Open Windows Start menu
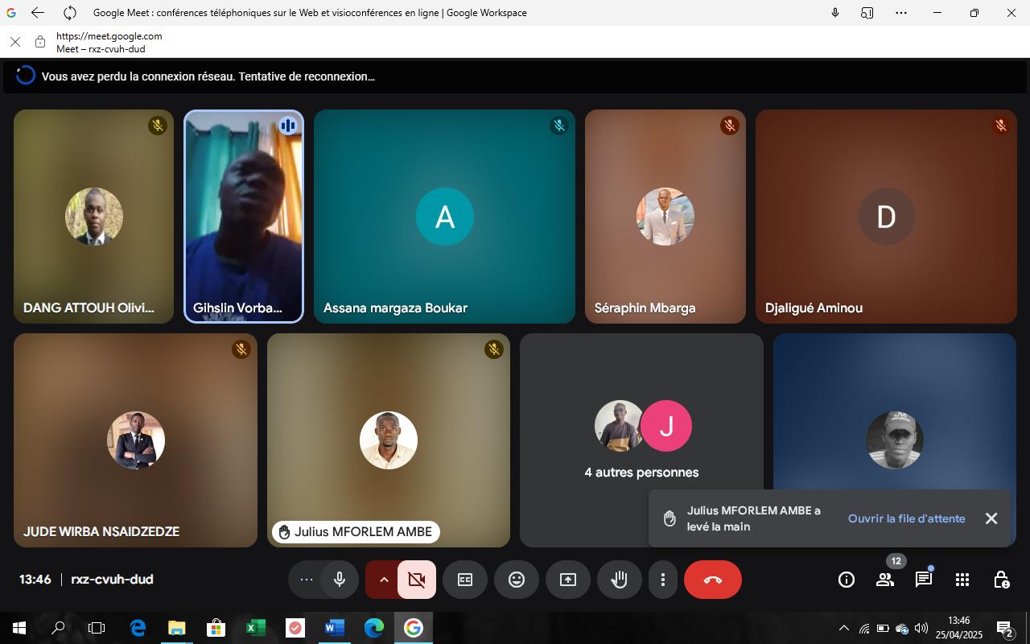This screenshot has height=644, width=1030. [19, 628]
